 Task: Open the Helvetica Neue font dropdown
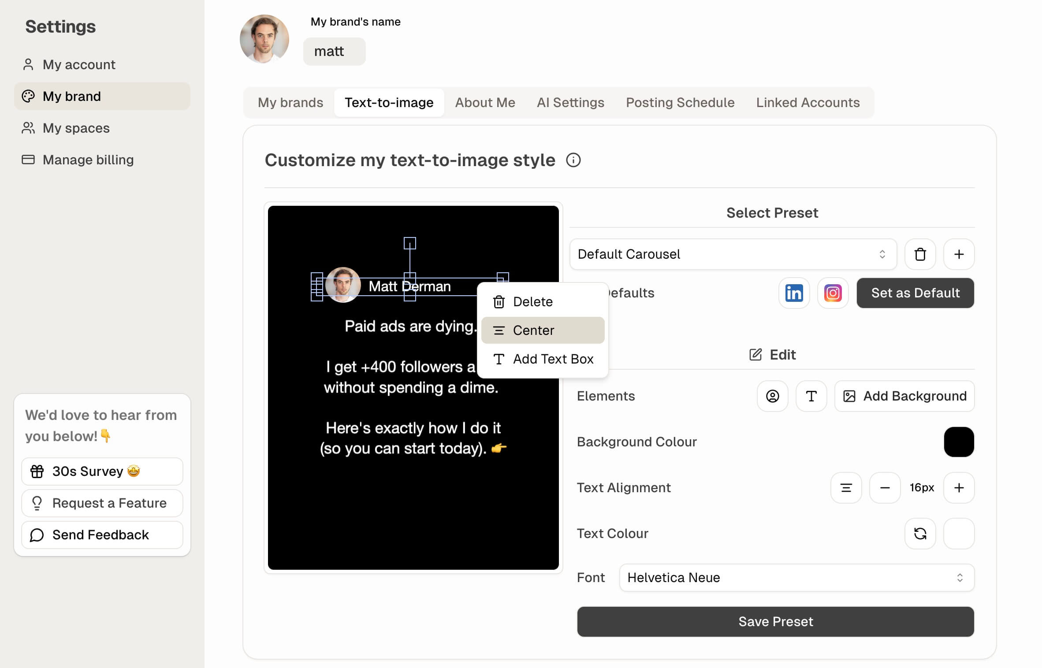click(x=796, y=578)
